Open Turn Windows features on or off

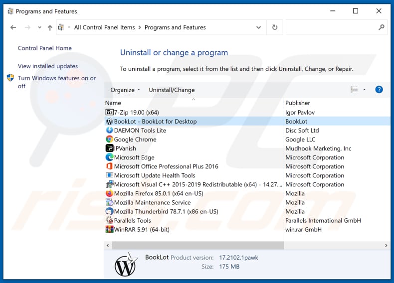click(x=57, y=82)
